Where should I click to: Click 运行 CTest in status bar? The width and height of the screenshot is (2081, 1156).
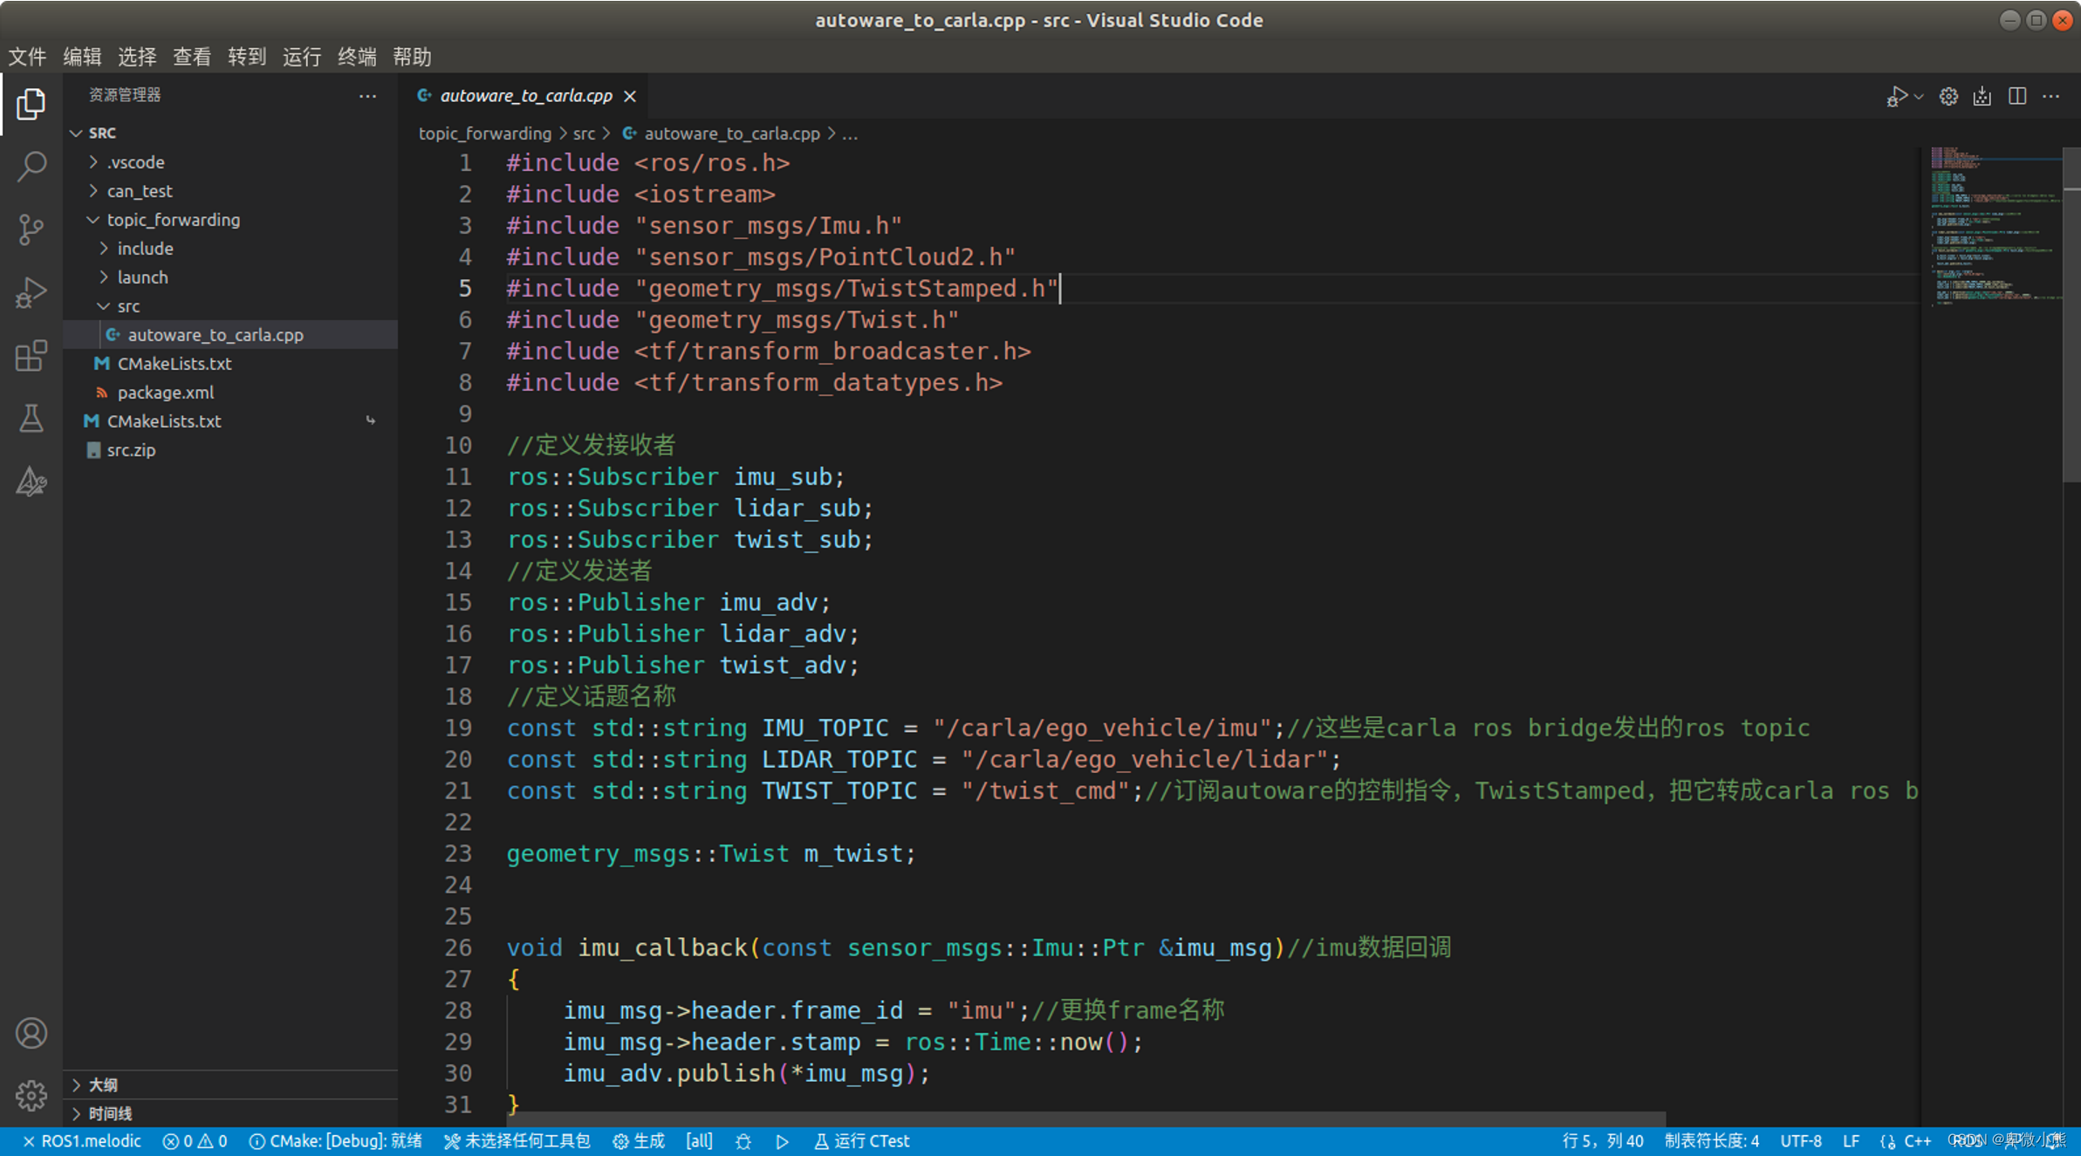coord(862,1141)
